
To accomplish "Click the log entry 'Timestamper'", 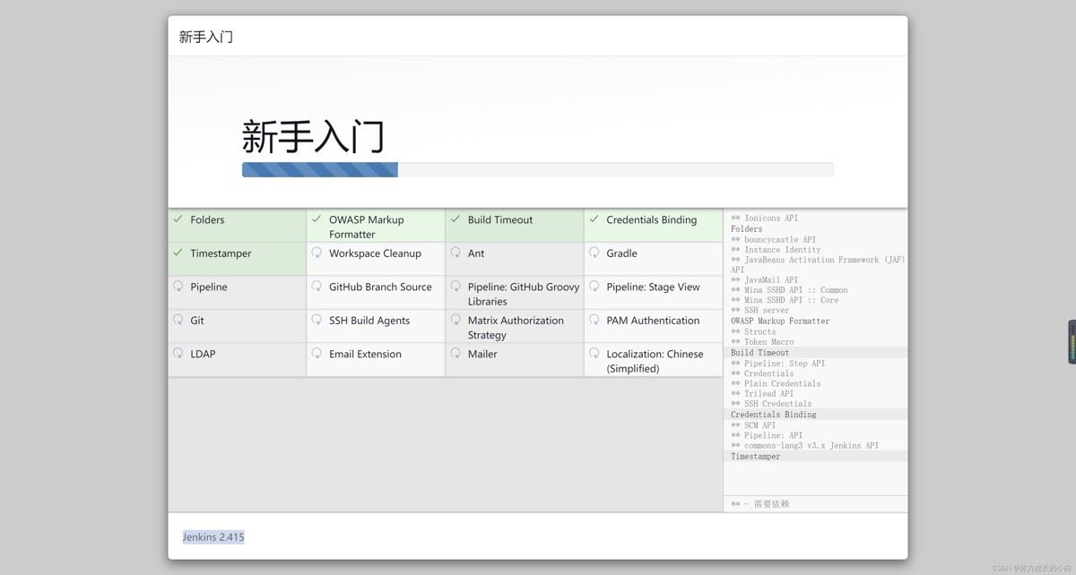I will [756, 456].
